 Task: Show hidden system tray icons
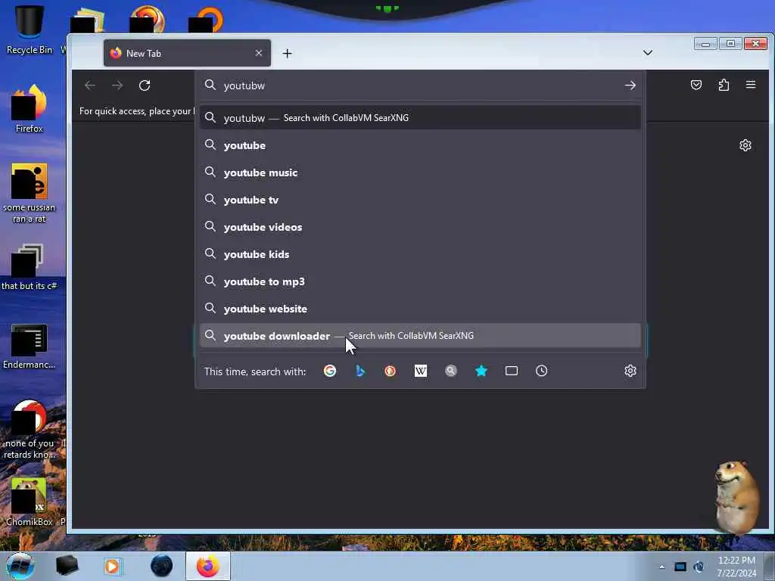661,567
